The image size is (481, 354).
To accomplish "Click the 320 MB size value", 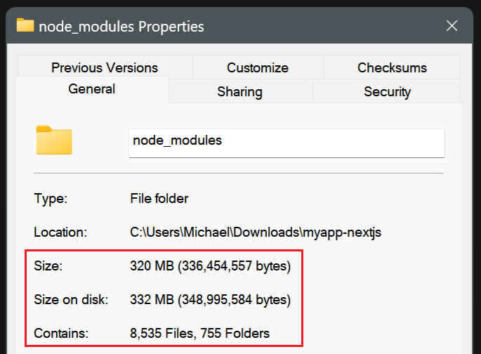I will (210, 265).
